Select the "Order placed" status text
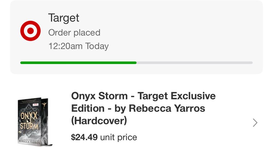The image size is (273, 147). [x=74, y=33]
